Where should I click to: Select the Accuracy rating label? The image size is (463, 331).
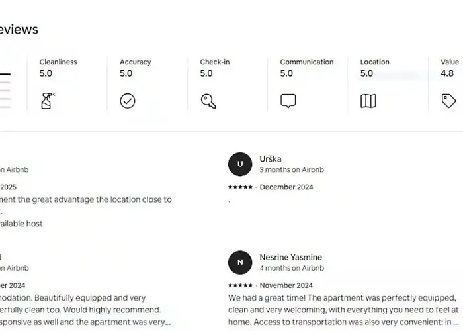135,62
